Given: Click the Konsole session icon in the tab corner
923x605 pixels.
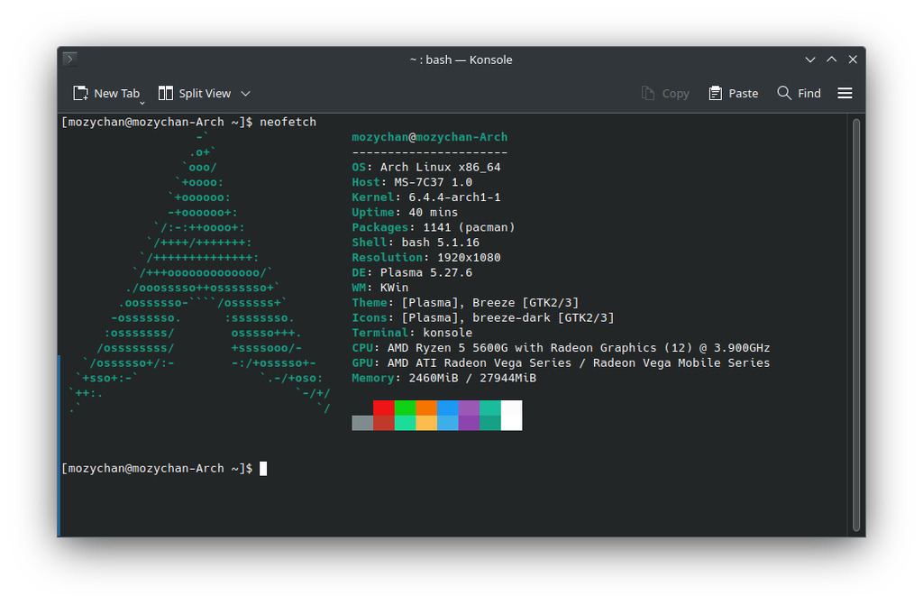Looking at the screenshot, I should click(69, 58).
